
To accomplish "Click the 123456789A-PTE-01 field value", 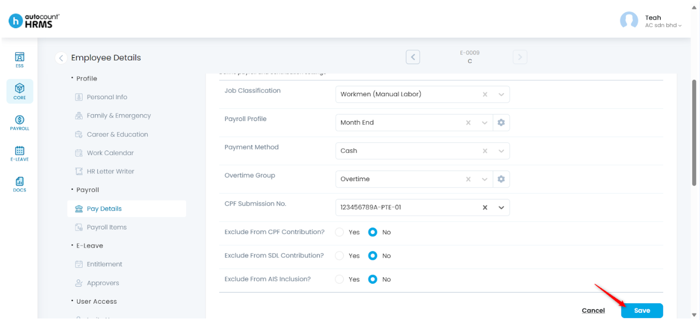I will (x=371, y=207).
